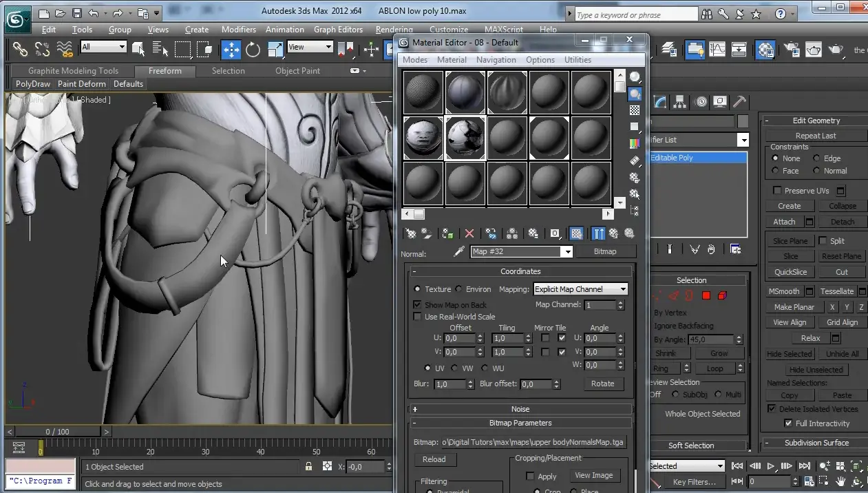Screen dimensions: 868x493
Task: Open the Map #32 name dropdown
Action: [x=568, y=252]
